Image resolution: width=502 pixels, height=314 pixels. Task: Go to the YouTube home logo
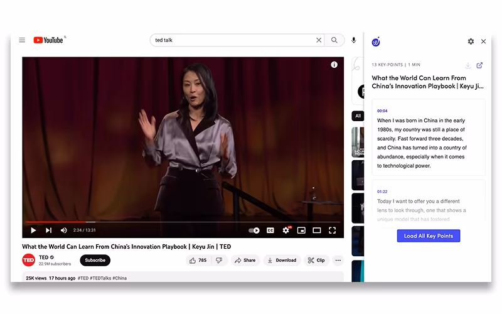(x=48, y=40)
